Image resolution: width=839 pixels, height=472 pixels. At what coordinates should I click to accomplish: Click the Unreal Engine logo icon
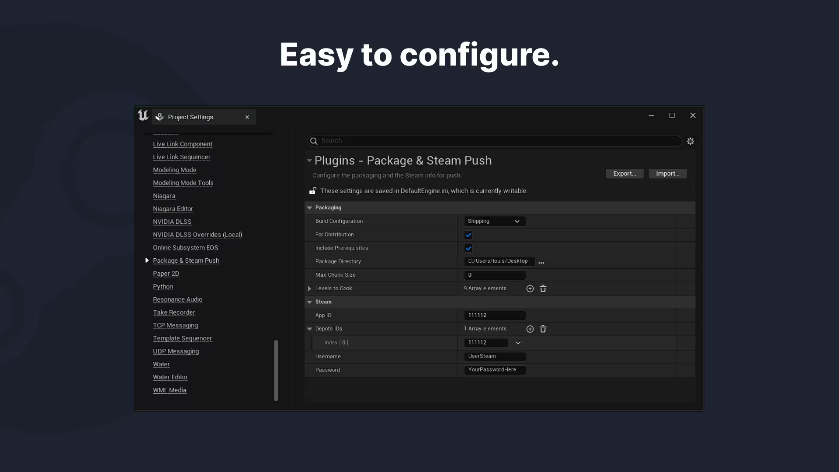click(x=143, y=115)
